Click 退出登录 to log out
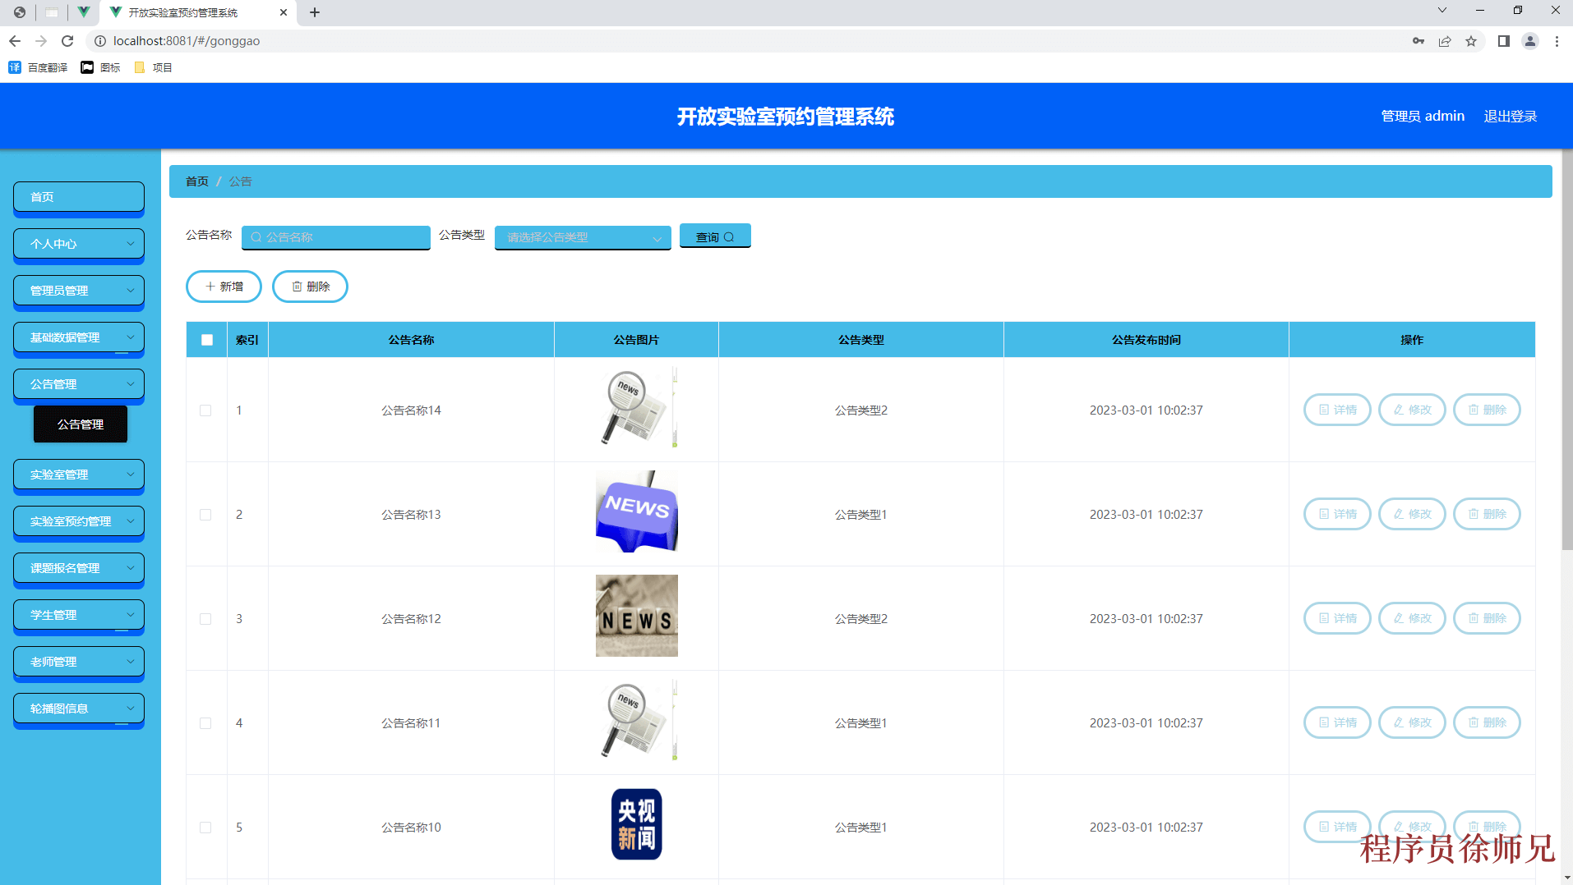This screenshot has width=1573, height=885. click(1510, 117)
